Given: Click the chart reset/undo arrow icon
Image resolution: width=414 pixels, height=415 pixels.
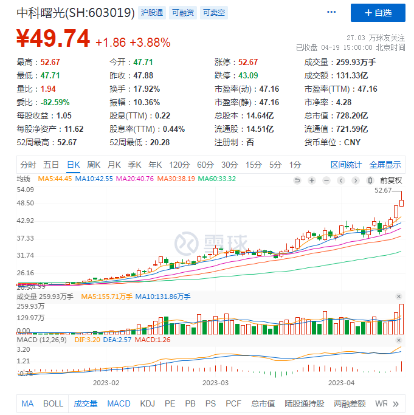Looking at the screenshot, I should (297, 180).
